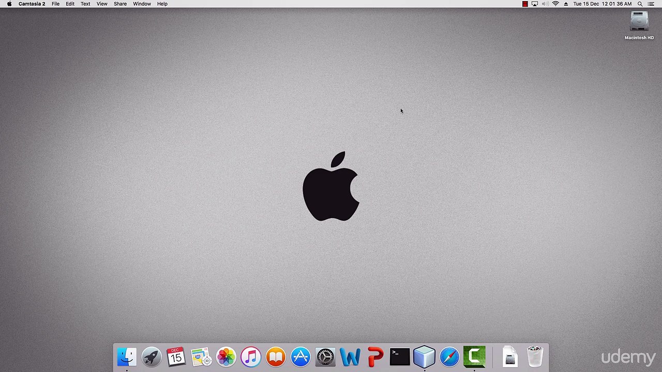Screen dimensions: 662x372
Task: Open Finder from the dock
Action: 127,357
